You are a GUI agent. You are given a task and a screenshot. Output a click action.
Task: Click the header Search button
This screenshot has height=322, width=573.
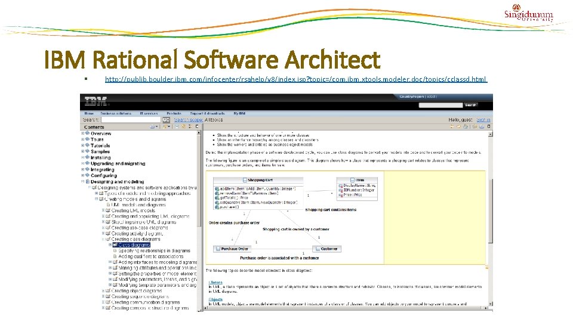point(471,105)
